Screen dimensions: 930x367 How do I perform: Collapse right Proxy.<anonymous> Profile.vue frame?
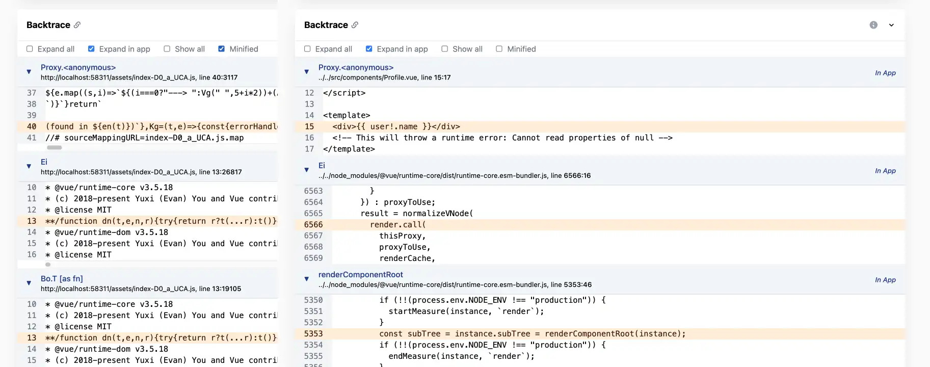tap(307, 72)
